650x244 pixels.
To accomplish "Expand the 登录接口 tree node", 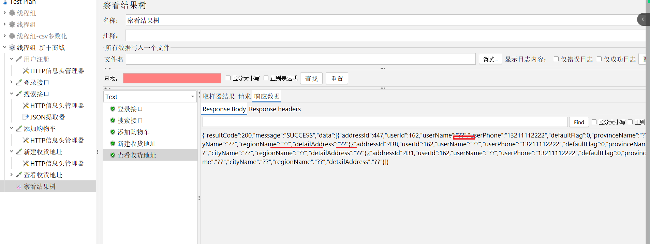I will [x=11, y=82].
